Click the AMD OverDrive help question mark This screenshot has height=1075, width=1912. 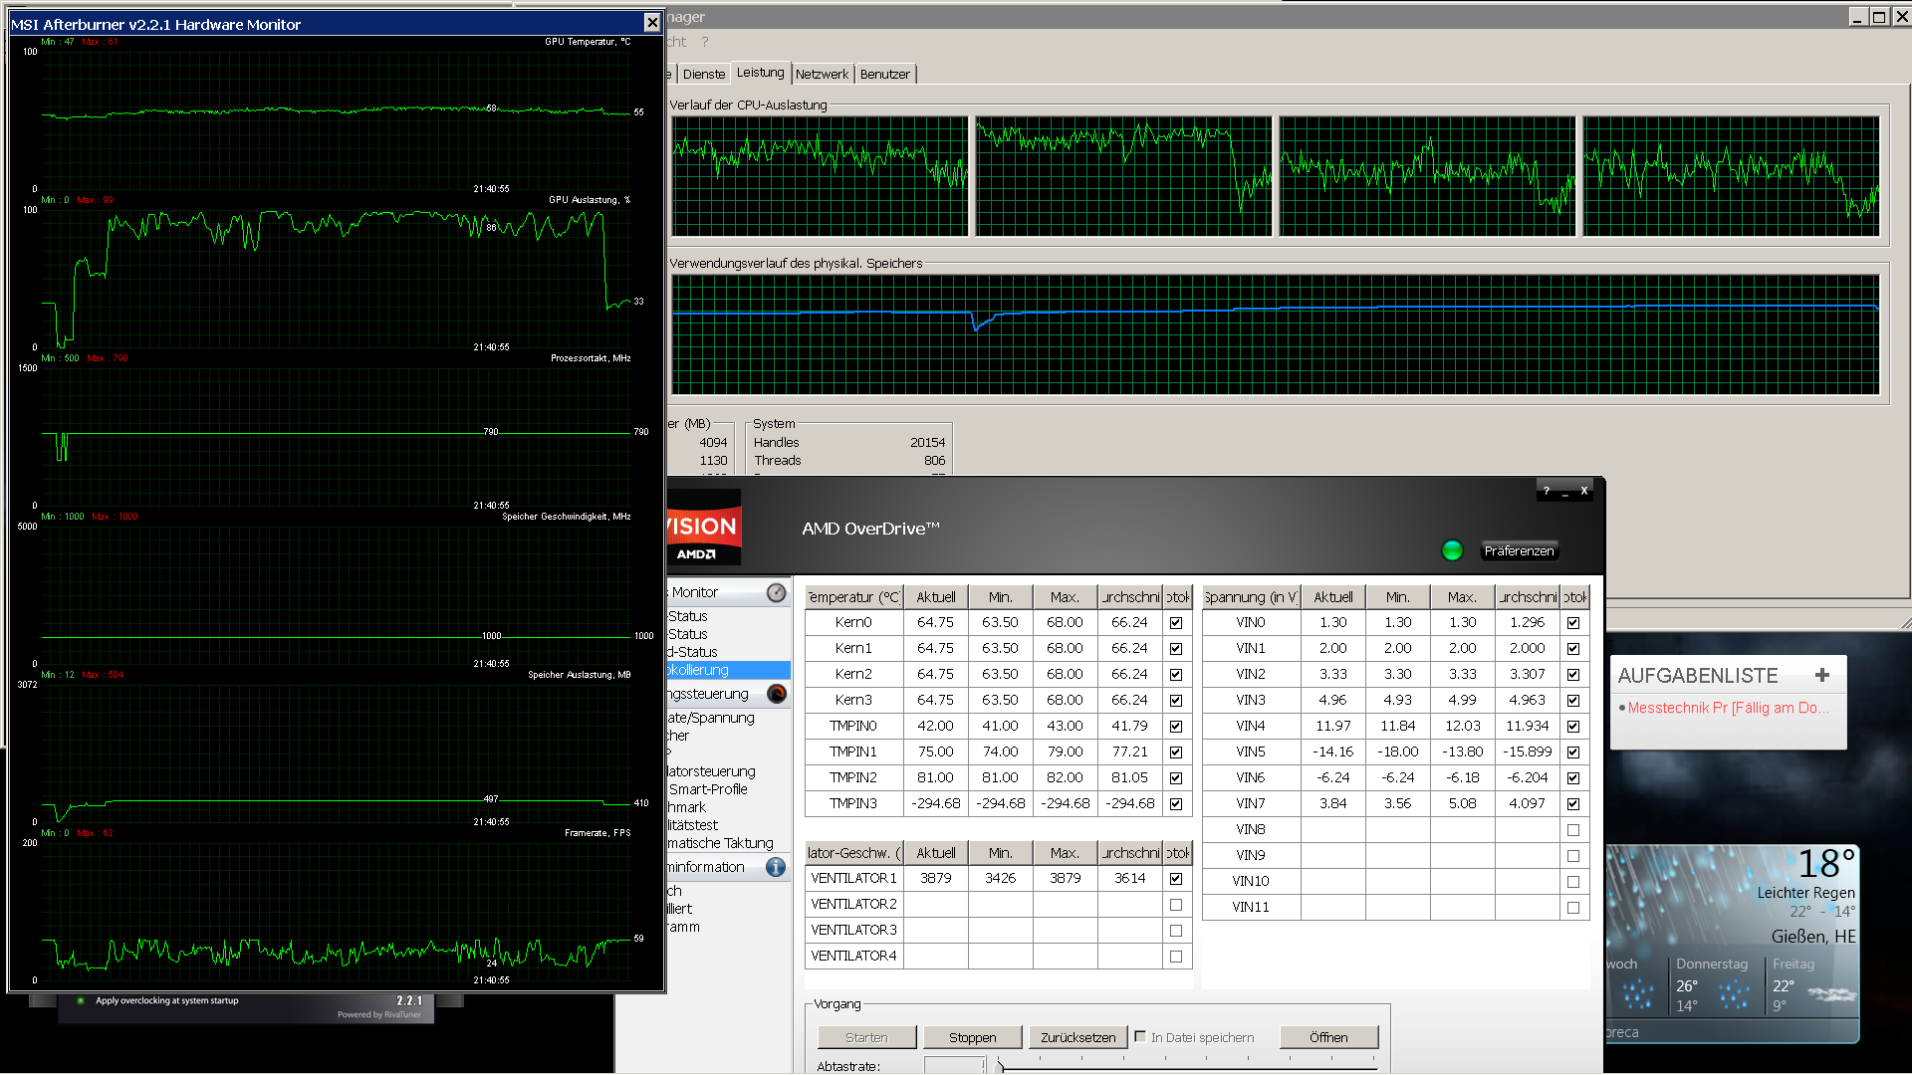[x=1546, y=491]
